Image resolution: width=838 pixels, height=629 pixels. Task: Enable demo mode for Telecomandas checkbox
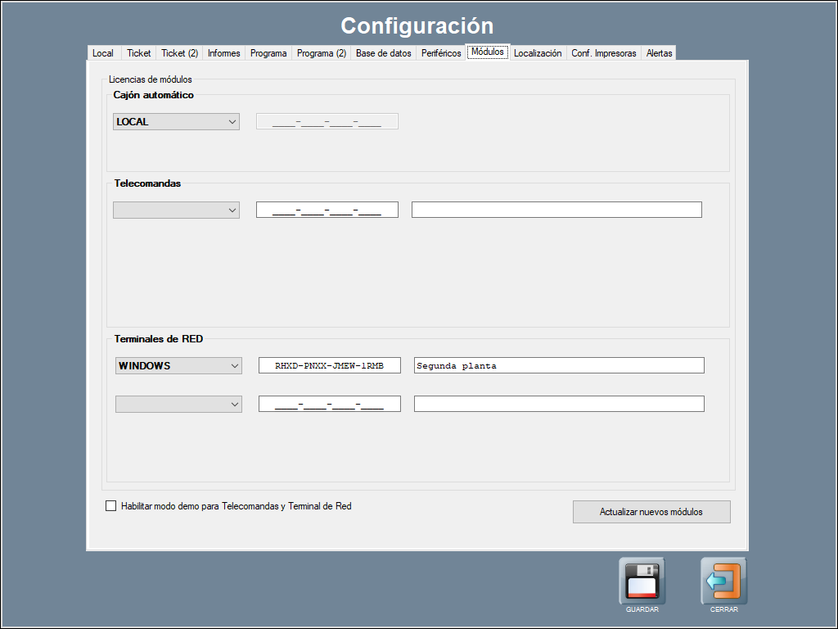(x=111, y=506)
